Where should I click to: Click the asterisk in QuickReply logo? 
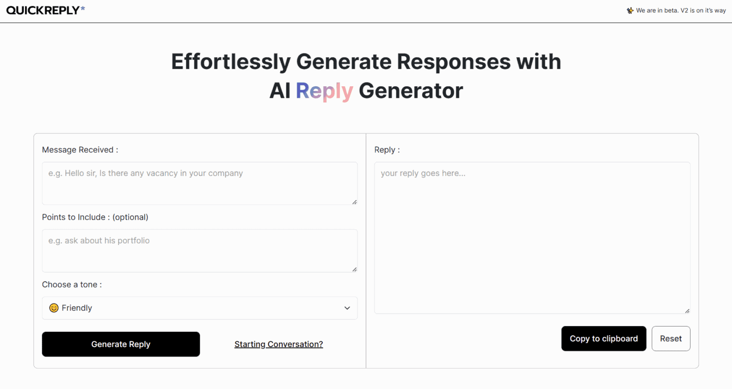[x=83, y=8]
